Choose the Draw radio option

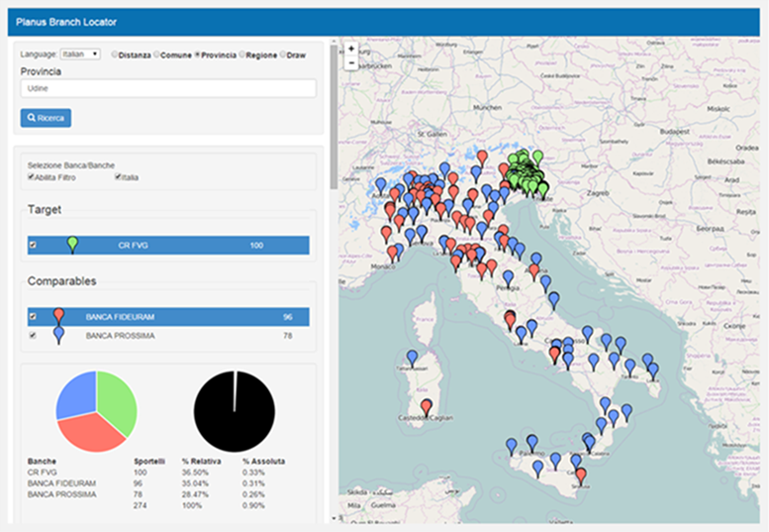click(284, 54)
